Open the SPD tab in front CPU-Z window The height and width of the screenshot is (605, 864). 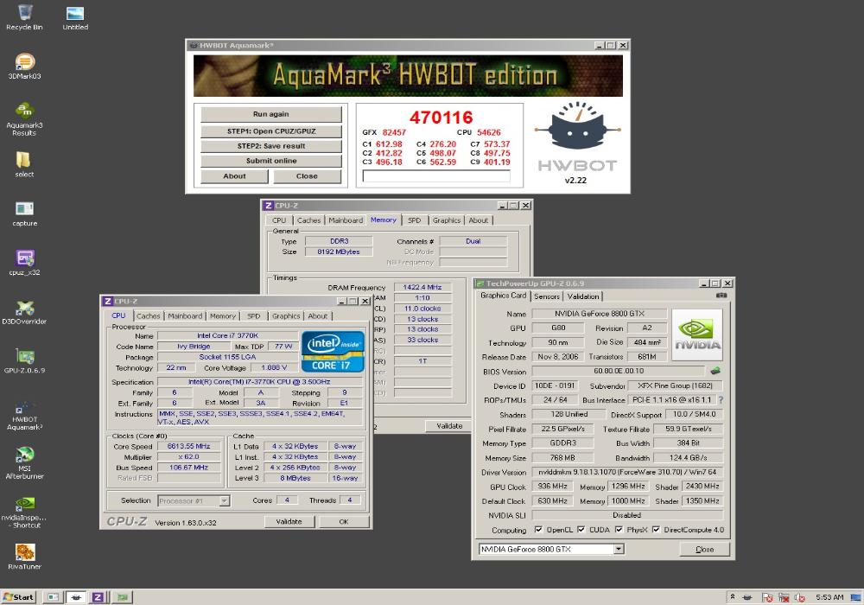tap(253, 315)
